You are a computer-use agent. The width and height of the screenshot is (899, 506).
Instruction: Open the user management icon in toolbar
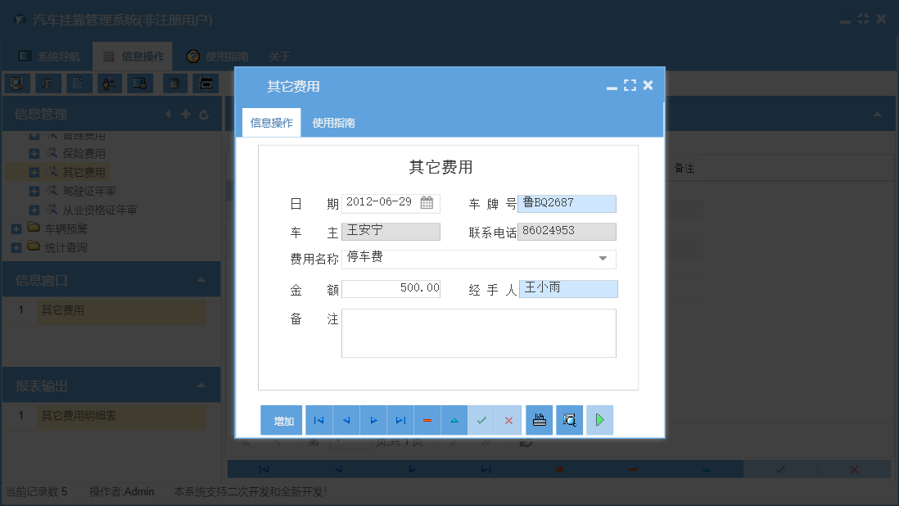[x=109, y=83]
